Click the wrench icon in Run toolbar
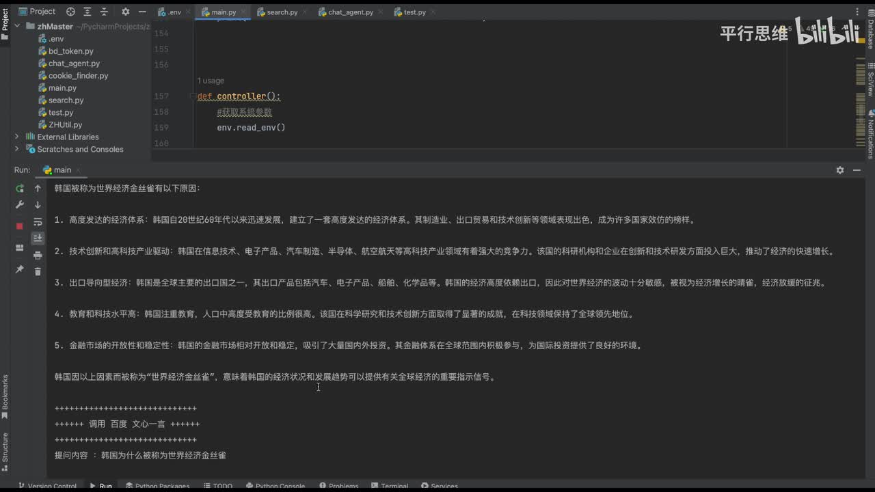This screenshot has height=492, width=875. pyautogui.click(x=20, y=205)
